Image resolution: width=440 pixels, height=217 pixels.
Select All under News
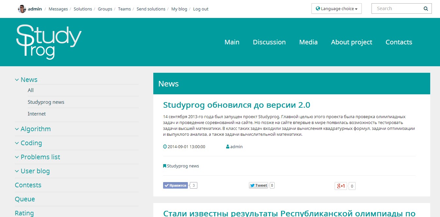coord(31,90)
